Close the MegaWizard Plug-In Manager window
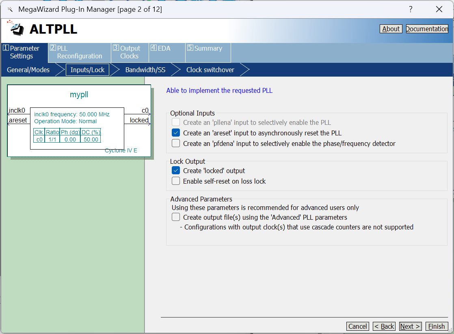Viewport: 454px width, 334px height. tap(439, 9)
